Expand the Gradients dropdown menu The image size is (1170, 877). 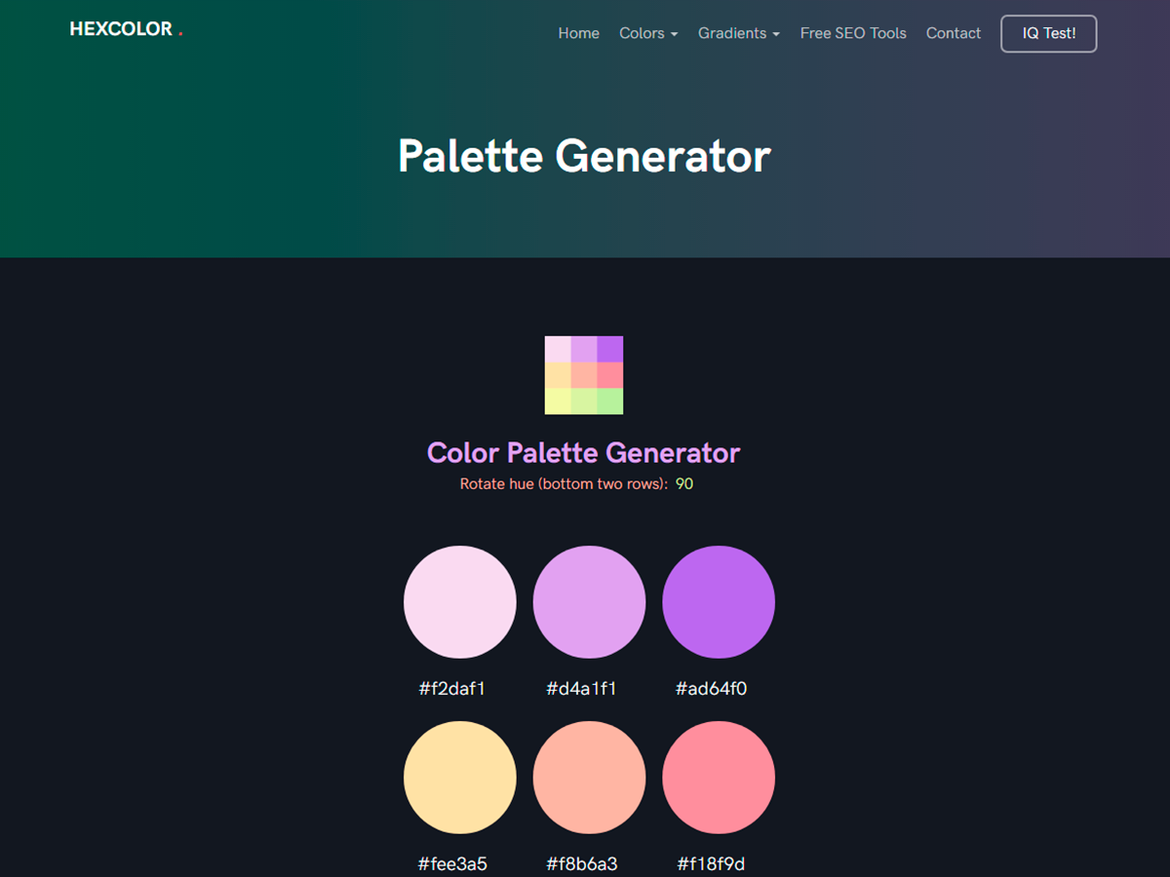[739, 33]
